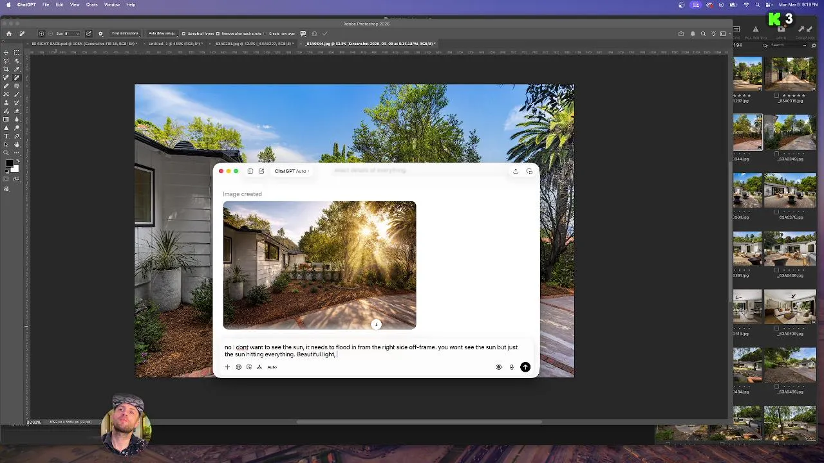Viewport: 824px width, 463px height.
Task: Enable Create new layer checkbox
Action: pos(265,33)
